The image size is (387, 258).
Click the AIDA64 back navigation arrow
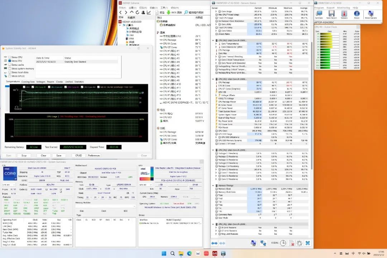(120, 12)
